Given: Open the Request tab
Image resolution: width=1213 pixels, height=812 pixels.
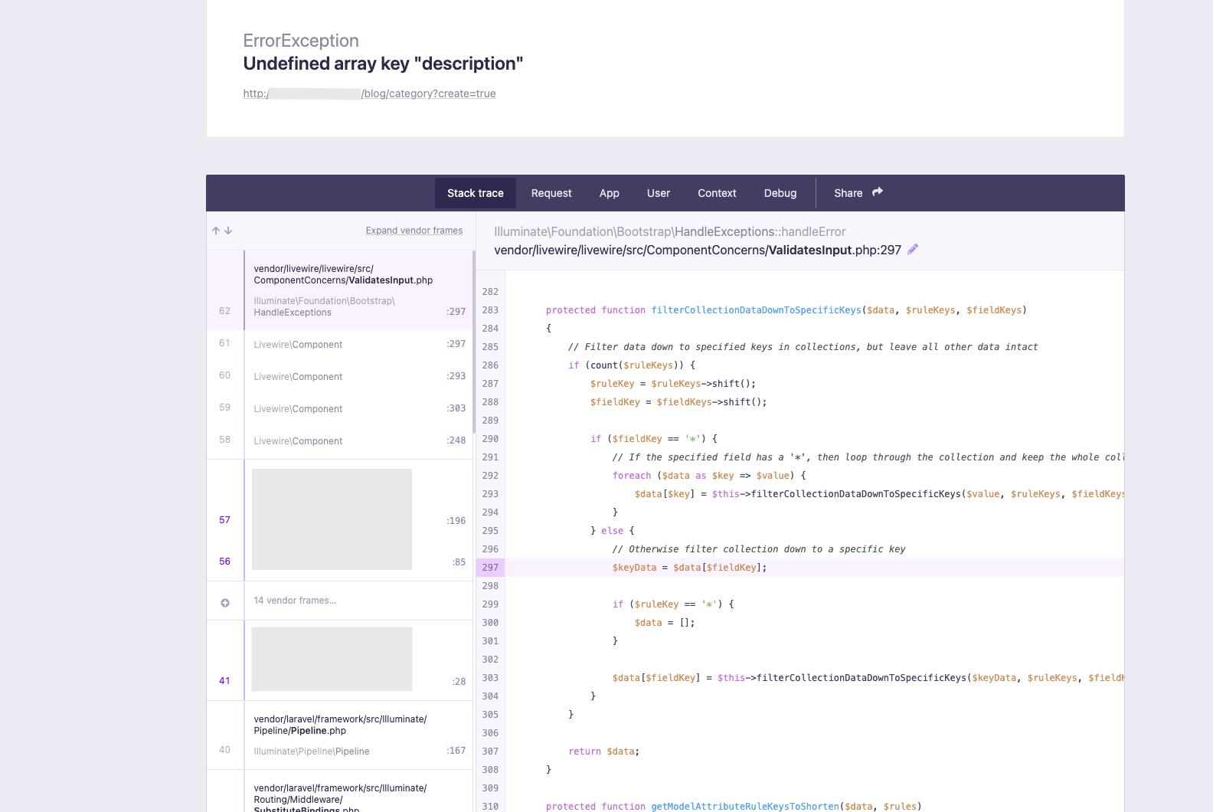Looking at the screenshot, I should coord(551,193).
